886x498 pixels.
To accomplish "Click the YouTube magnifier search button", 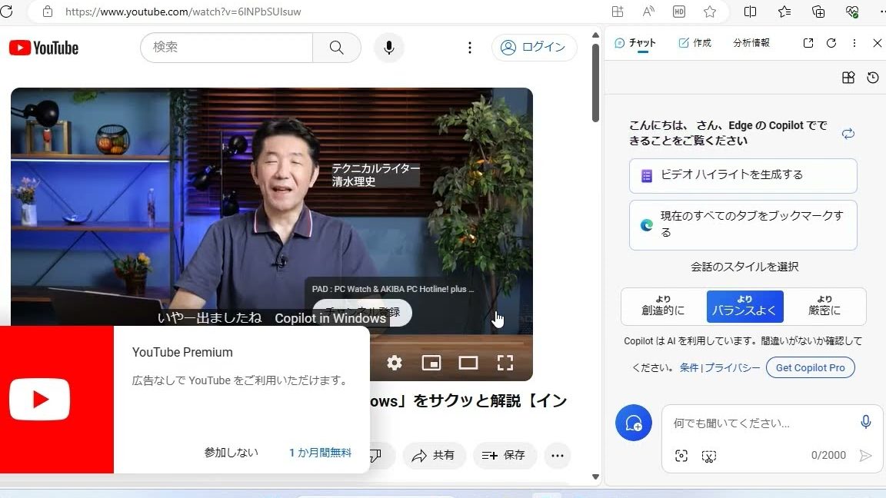I will 337,48.
